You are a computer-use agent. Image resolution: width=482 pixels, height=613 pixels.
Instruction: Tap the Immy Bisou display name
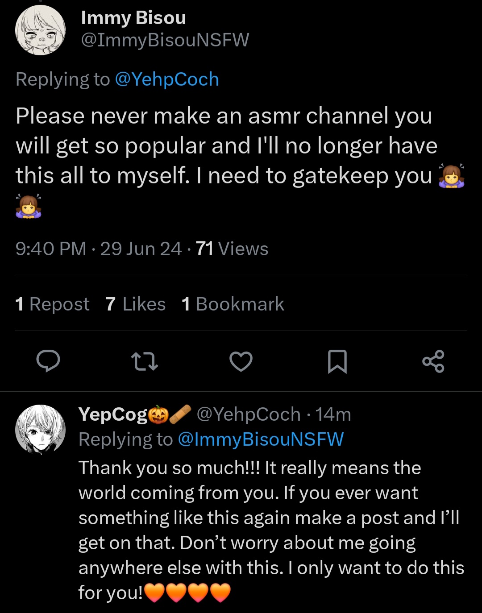click(133, 18)
